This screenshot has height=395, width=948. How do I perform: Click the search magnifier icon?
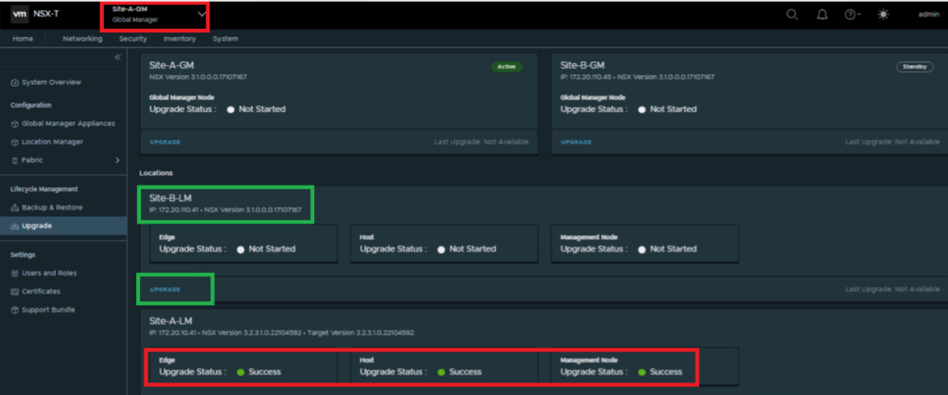click(x=791, y=15)
